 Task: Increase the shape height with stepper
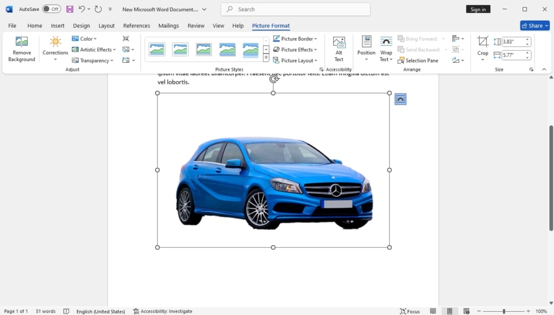click(527, 40)
